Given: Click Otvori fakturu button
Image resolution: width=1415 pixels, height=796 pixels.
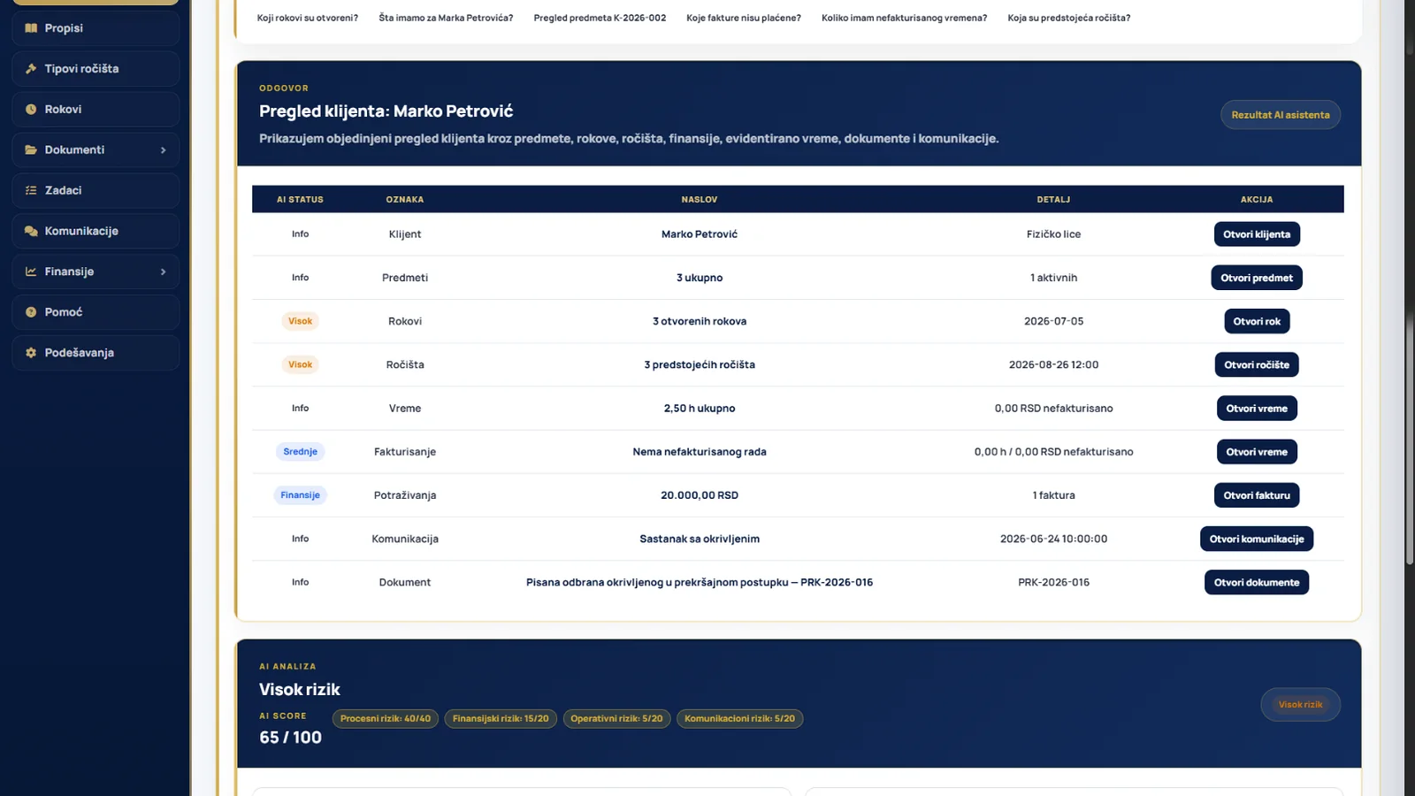Looking at the screenshot, I should (1257, 495).
